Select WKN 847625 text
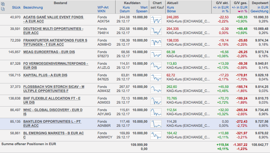Screen dimensions: 270x153 [x=103, y=79]
